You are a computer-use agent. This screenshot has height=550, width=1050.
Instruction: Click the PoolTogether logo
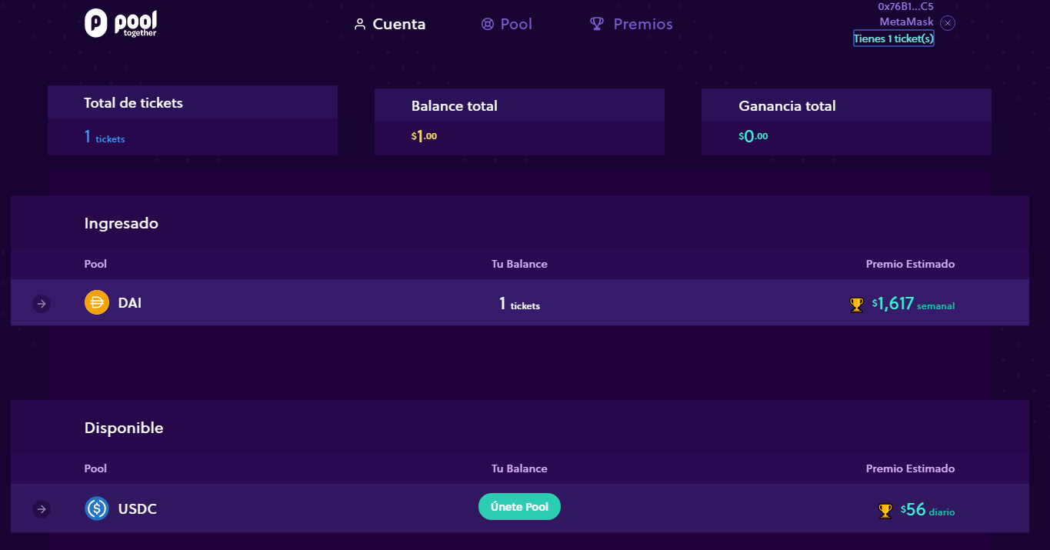[121, 24]
